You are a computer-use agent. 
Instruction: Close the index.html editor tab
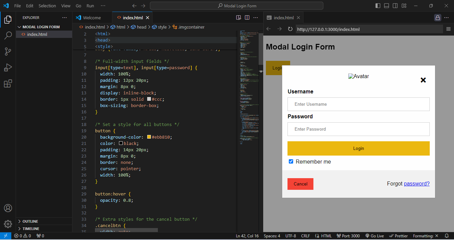pos(148,18)
